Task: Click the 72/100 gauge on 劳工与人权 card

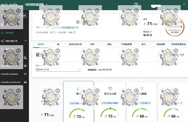Action: [110, 113]
